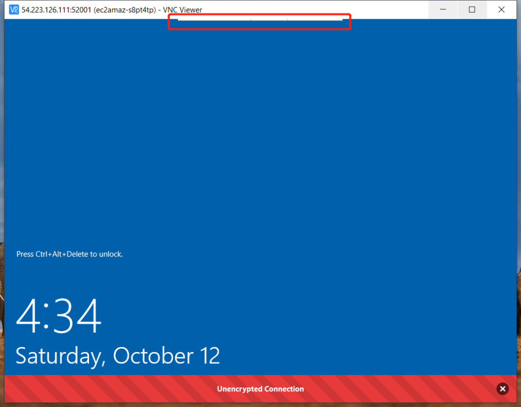521x407 pixels.
Task: Click the VNC Viewer logo in title bar
Action: [x=14, y=10]
